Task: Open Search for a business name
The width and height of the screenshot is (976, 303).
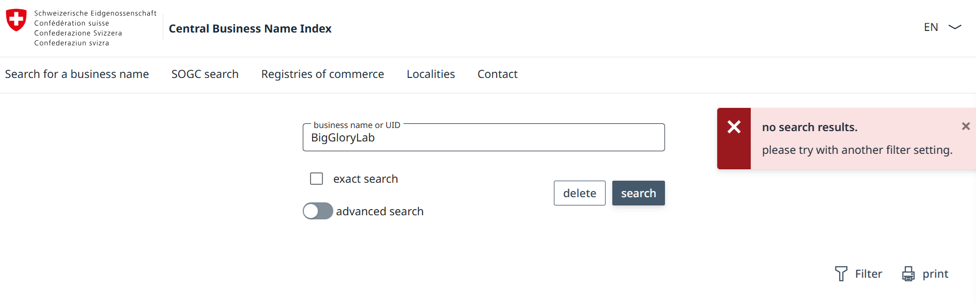Action: [x=77, y=74]
